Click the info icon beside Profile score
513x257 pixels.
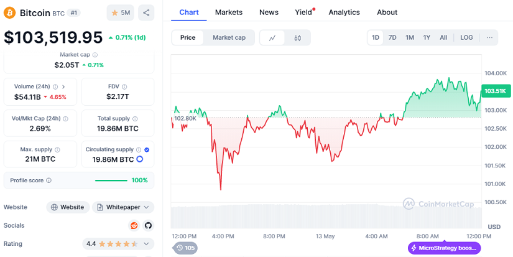pyautogui.click(x=49, y=180)
